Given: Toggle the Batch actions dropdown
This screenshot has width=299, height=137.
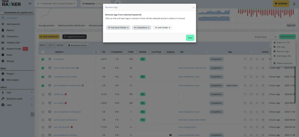Looking at the screenshot, I should [x=287, y=37].
